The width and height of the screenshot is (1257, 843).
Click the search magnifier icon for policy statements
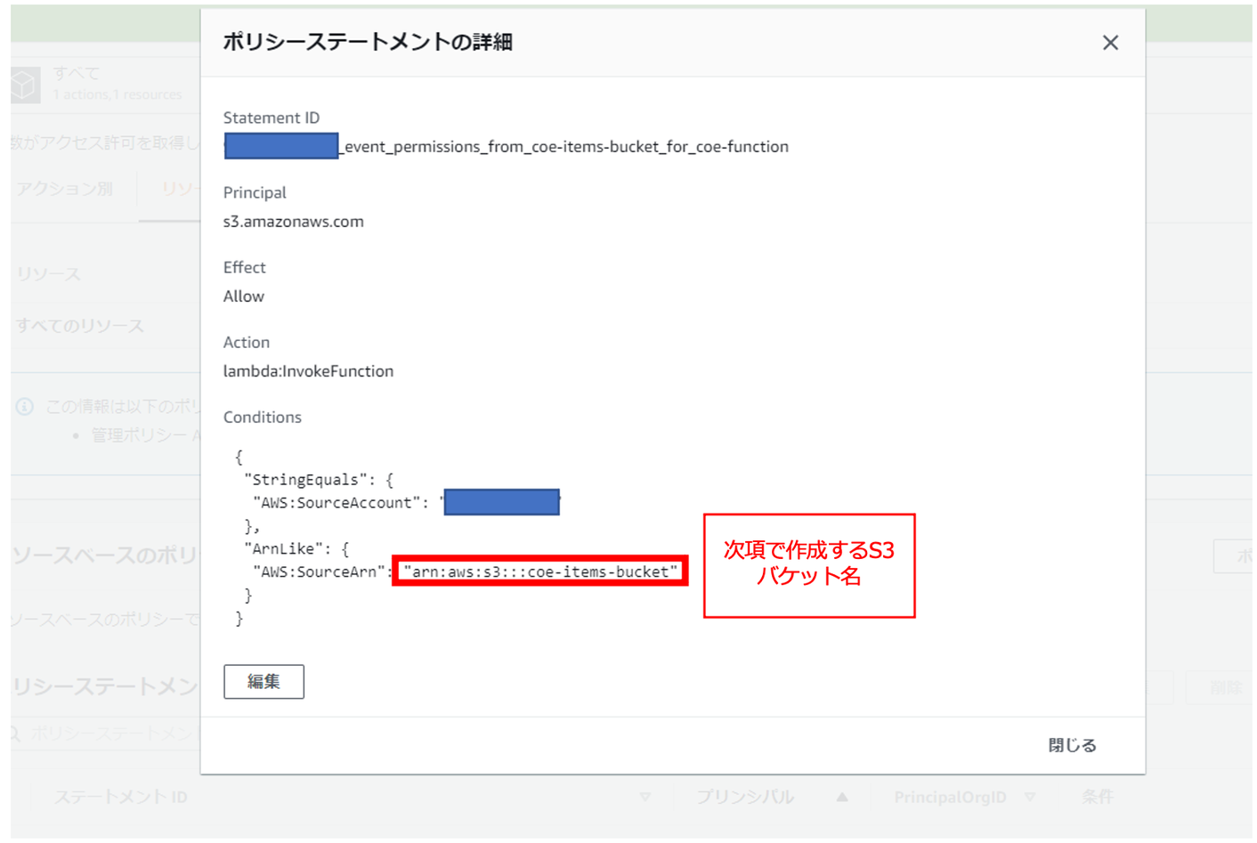(15, 734)
